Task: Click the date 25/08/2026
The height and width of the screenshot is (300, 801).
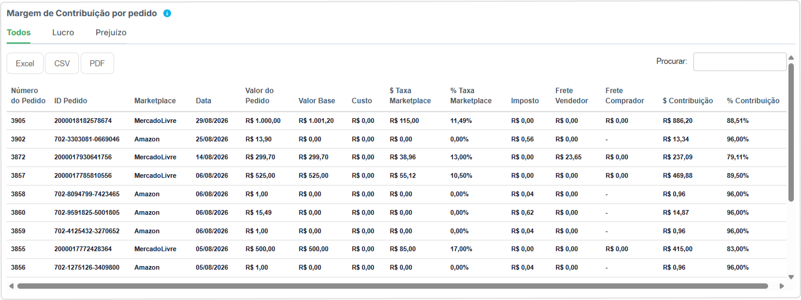Action: click(x=212, y=139)
